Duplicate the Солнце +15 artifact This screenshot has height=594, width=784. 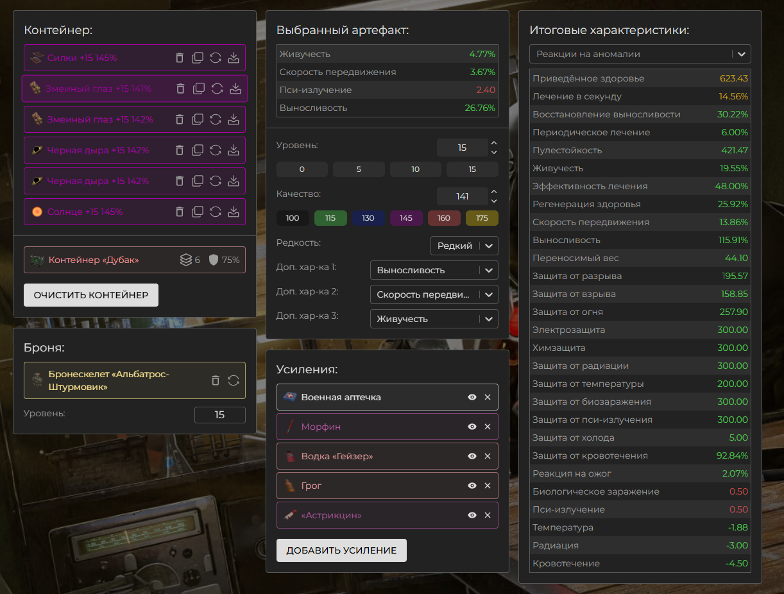click(x=198, y=212)
